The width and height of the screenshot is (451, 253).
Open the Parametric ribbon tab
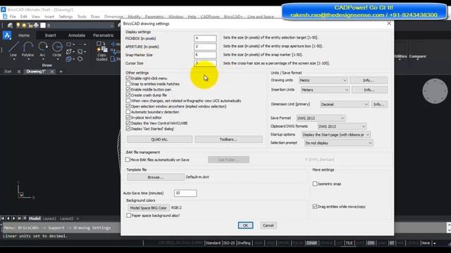tap(104, 35)
